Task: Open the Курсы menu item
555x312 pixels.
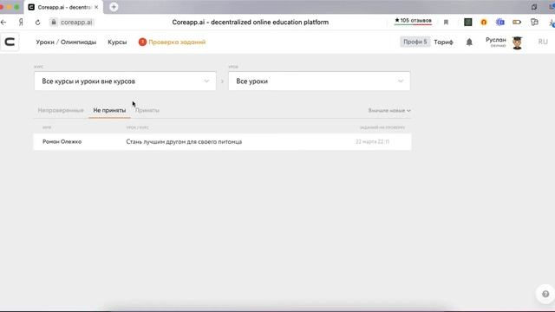Action: [x=117, y=42]
